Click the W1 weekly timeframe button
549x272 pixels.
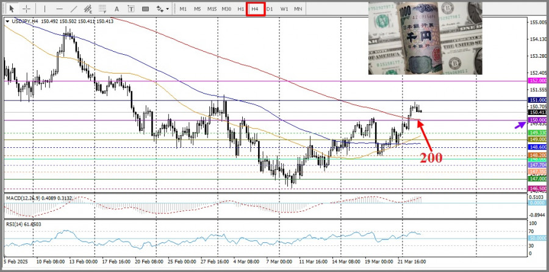coord(284,9)
